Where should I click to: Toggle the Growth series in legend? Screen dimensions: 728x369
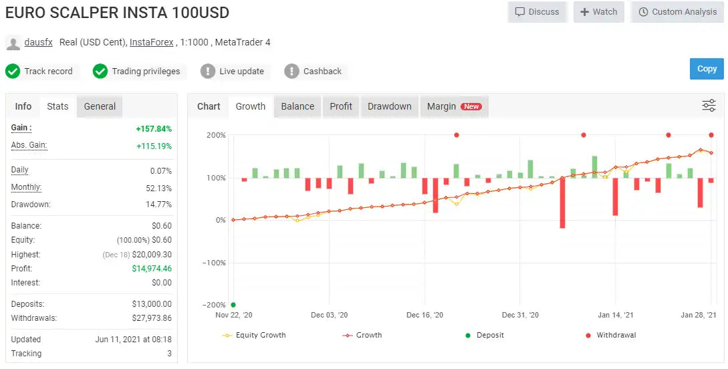tap(362, 335)
